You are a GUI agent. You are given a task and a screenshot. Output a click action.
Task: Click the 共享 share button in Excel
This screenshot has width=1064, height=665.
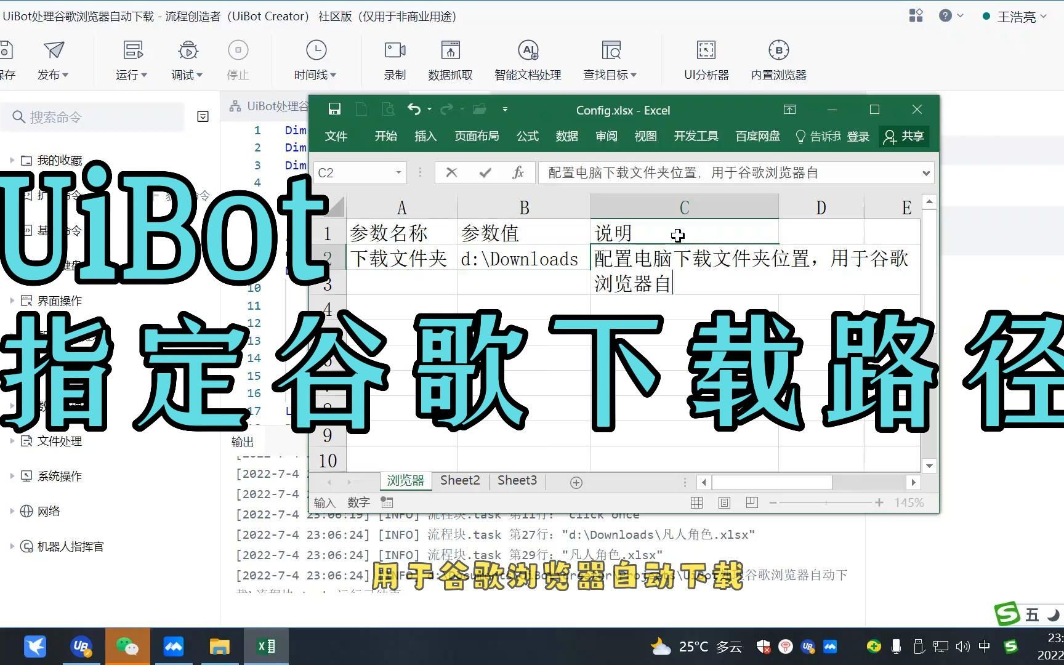tap(904, 136)
